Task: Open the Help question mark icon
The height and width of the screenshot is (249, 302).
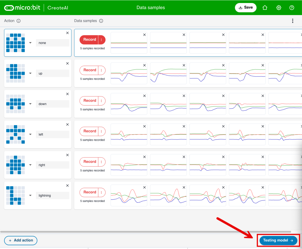Action: pyautogui.click(x=292, y=8)
